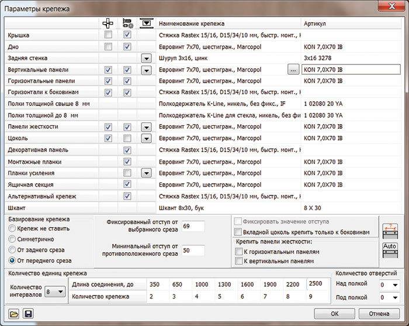Screen dimensions: 409x326
Task: Click the manual offset dimension icon
Action: 389,230
